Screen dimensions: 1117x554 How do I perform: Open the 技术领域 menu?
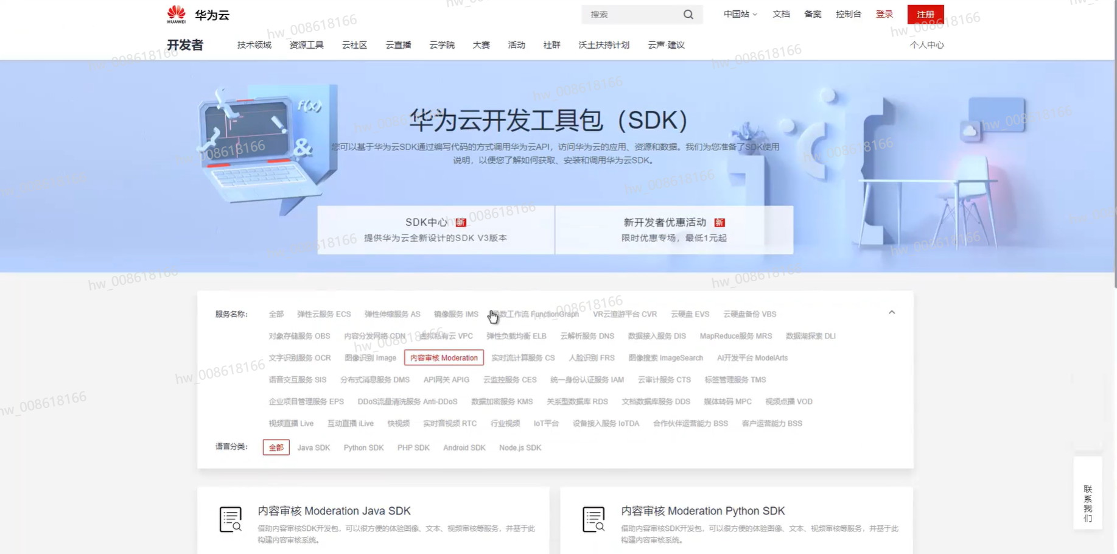coord(254,45)
